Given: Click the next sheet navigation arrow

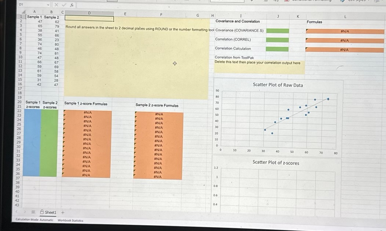Looking at the screenshot, I should [x=25, y=212].
